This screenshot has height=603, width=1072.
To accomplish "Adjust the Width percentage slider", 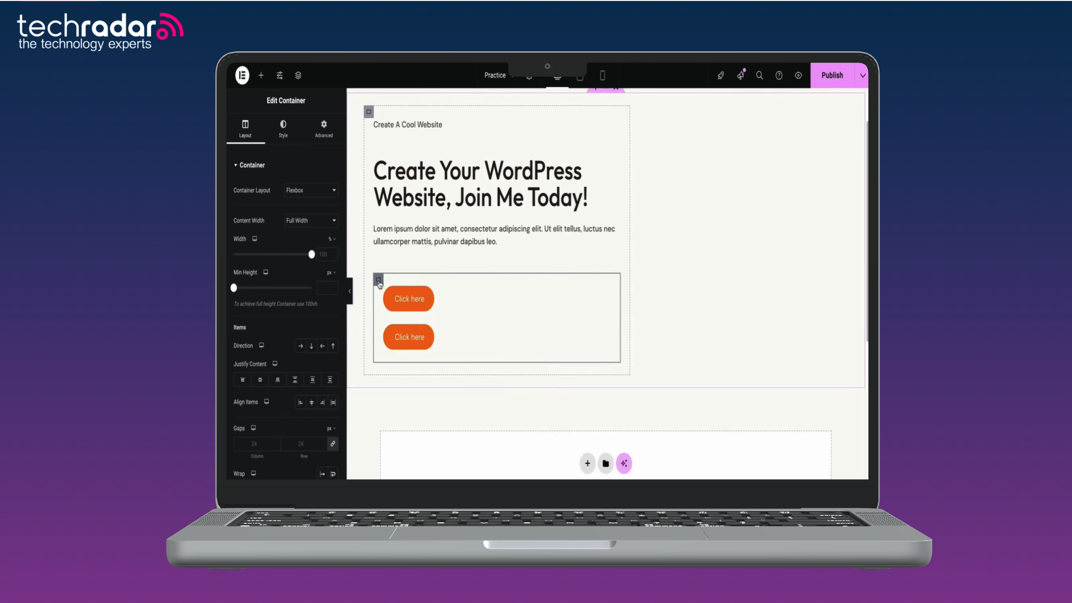I will pyautogui.click(x=311, y=254).
